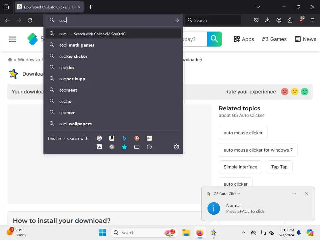The height and width of the screenshot is (240, 320).
Task: Search with the gray magnifier engine icon
Action: pos(112,147)
